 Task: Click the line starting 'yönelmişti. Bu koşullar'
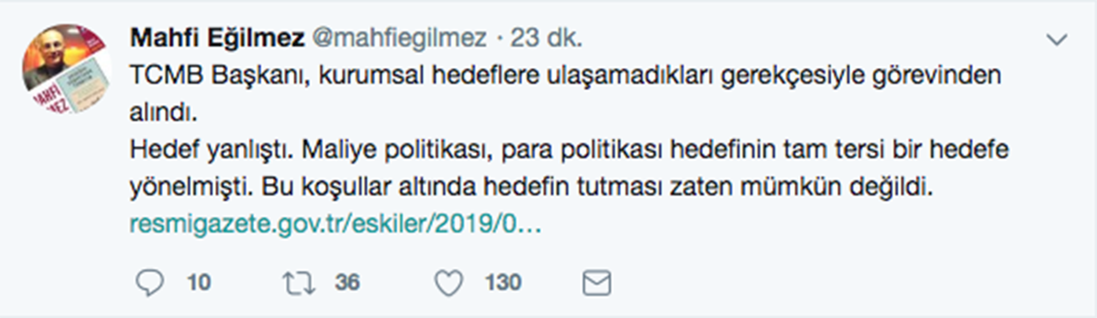pyautogui.click(x=531, y=187)
